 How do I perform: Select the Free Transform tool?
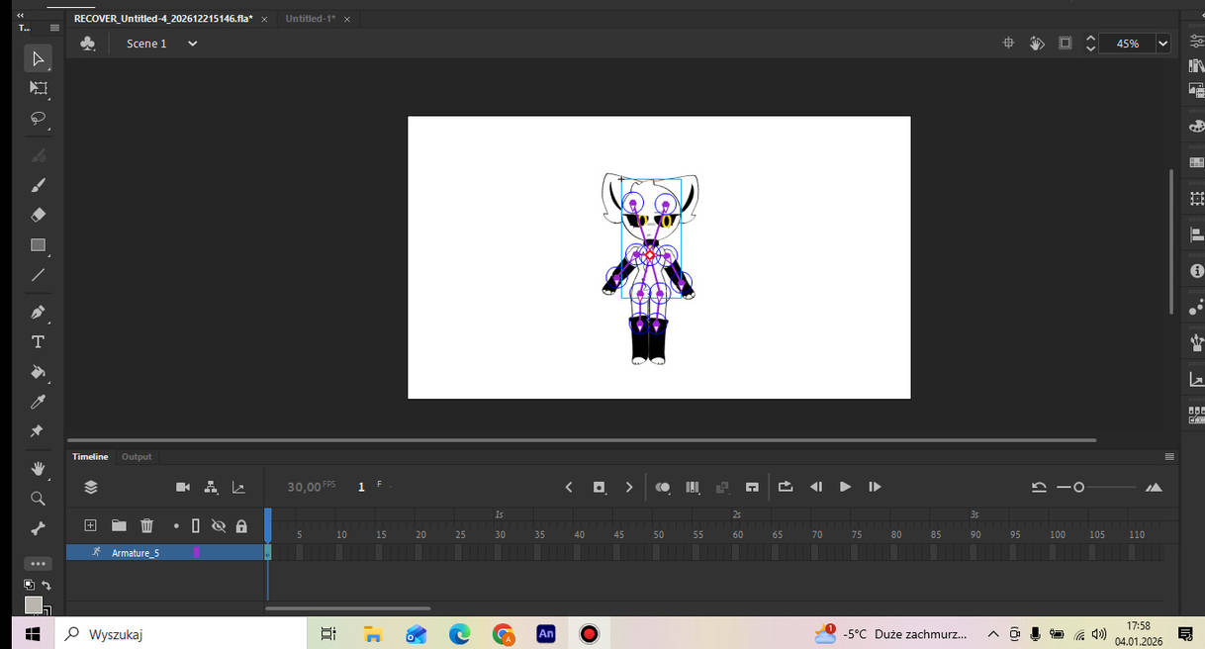pyautogui.click(x=38, y=88)
